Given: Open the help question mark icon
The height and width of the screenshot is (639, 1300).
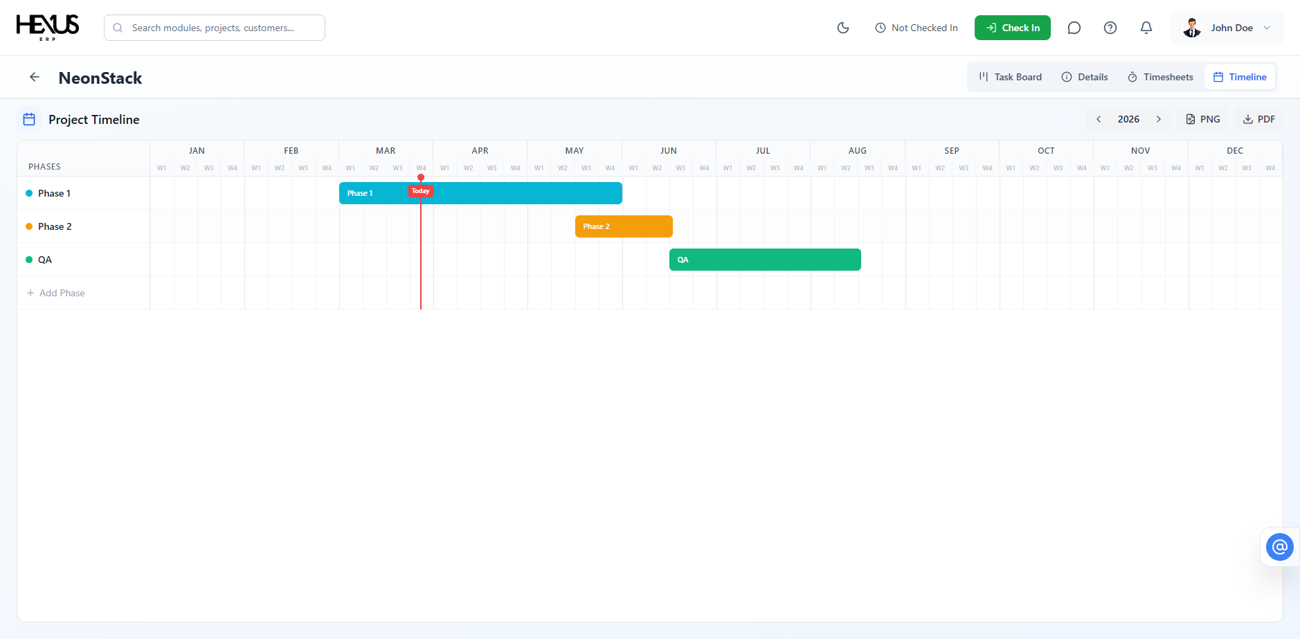Looking at the screenshot, I should click(1110, 28).
